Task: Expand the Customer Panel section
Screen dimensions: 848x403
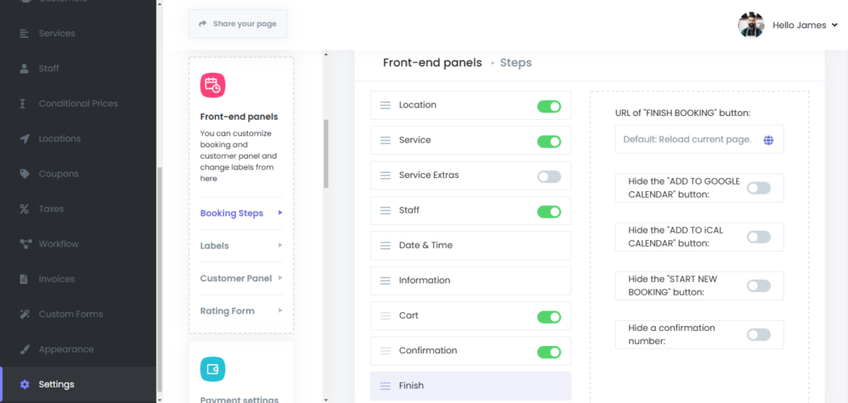Action: [240, 278]
